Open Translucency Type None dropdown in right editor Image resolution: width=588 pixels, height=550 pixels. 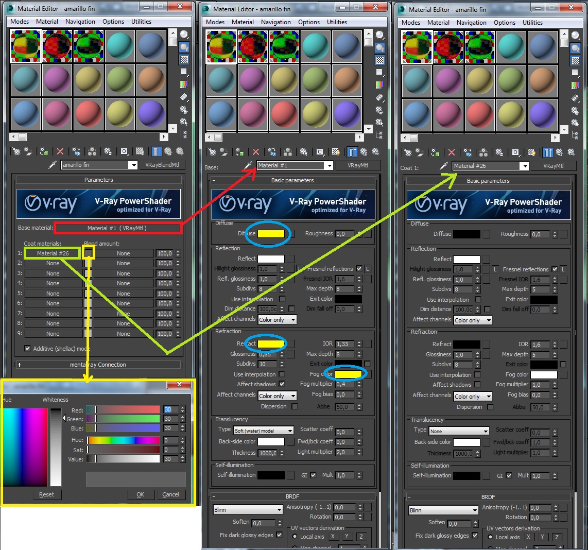[x=459, y=431]
